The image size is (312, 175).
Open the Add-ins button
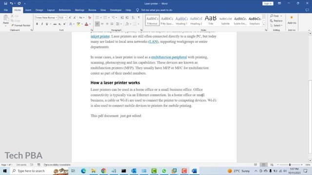292,20
